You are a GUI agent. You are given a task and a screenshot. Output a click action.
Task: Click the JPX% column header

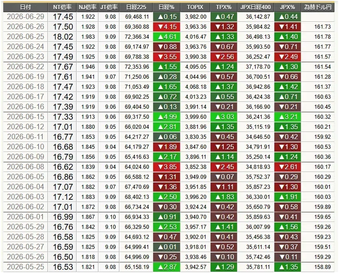[x=288, y=7]
